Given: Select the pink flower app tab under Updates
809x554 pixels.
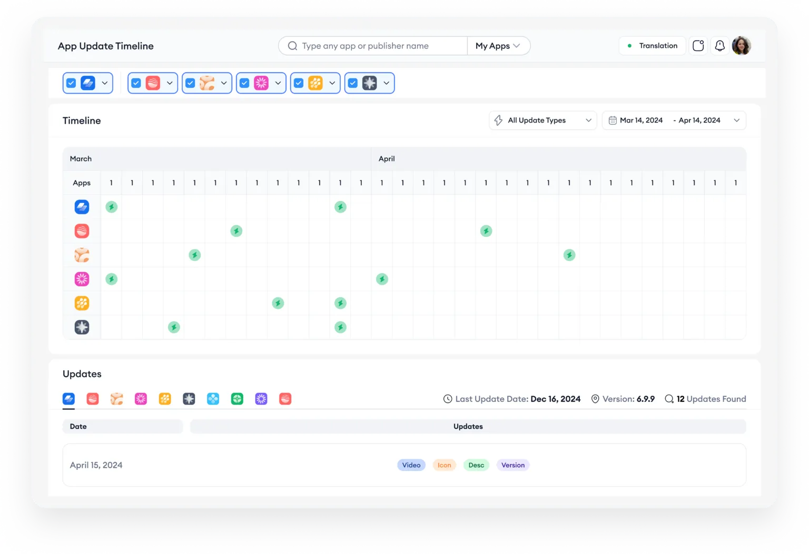Looking at the screenshot, I should [141, 399].
